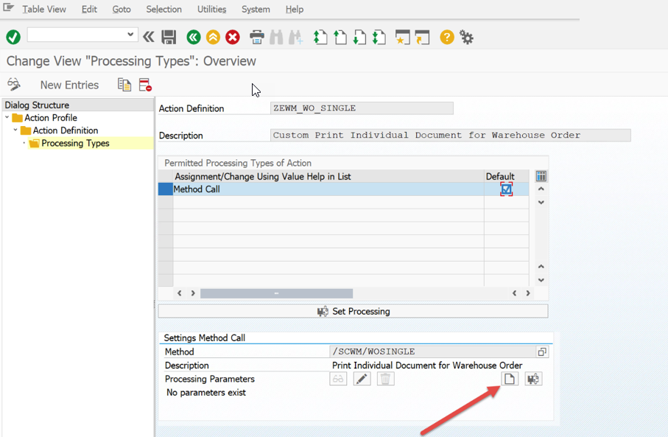Screen dimensions: 668x437
Task: Jump to First Page icon
Action: tap(320, 37)
